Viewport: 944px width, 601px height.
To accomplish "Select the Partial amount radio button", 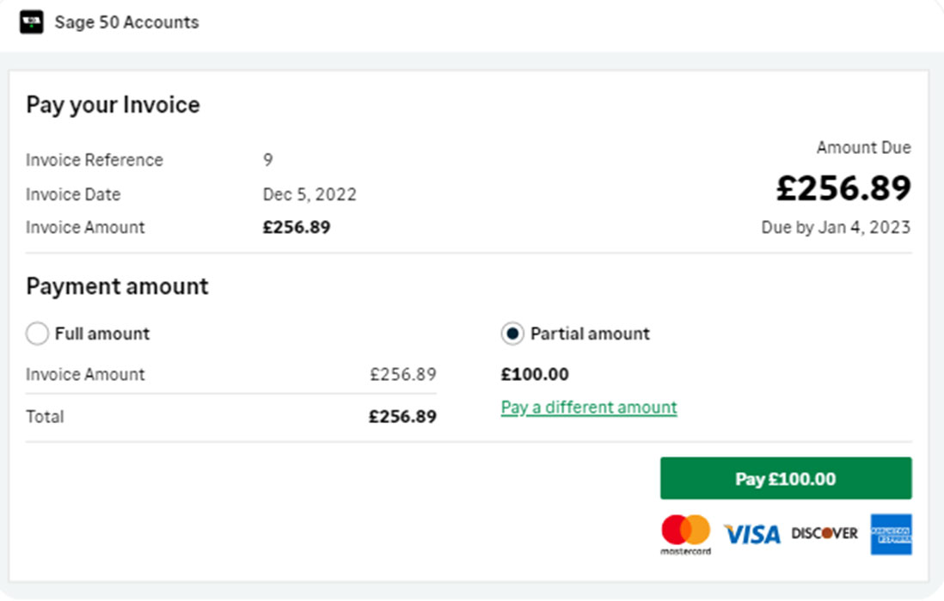I will click(x=512, y=334).
